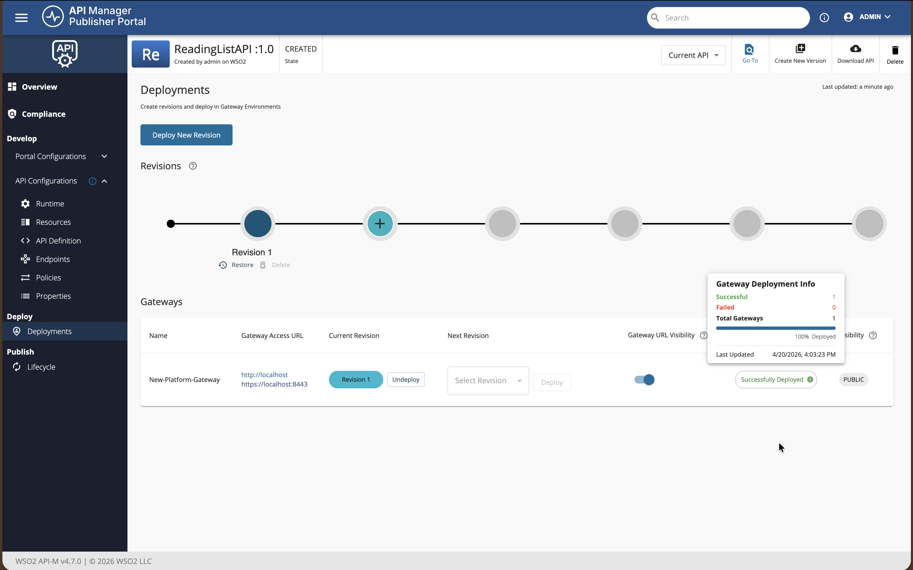Click the Successfully Deployed info icon

810,380
